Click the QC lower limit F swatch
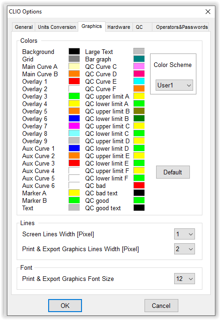This screenshot has width=220, height=320. tap(139, 178)
